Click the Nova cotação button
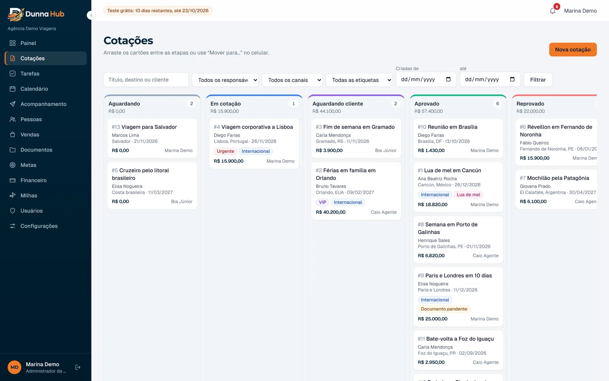 click(x=573, y=49)
